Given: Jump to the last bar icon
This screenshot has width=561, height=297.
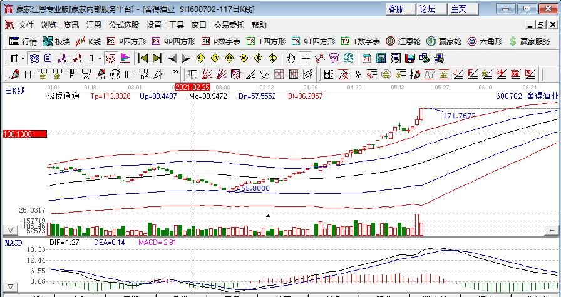Looking at the screenshot, I should pyautogui.click(x=157, y=58).
